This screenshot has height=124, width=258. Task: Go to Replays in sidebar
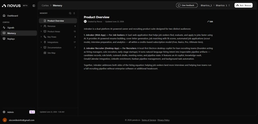click(x=19, y=39)
